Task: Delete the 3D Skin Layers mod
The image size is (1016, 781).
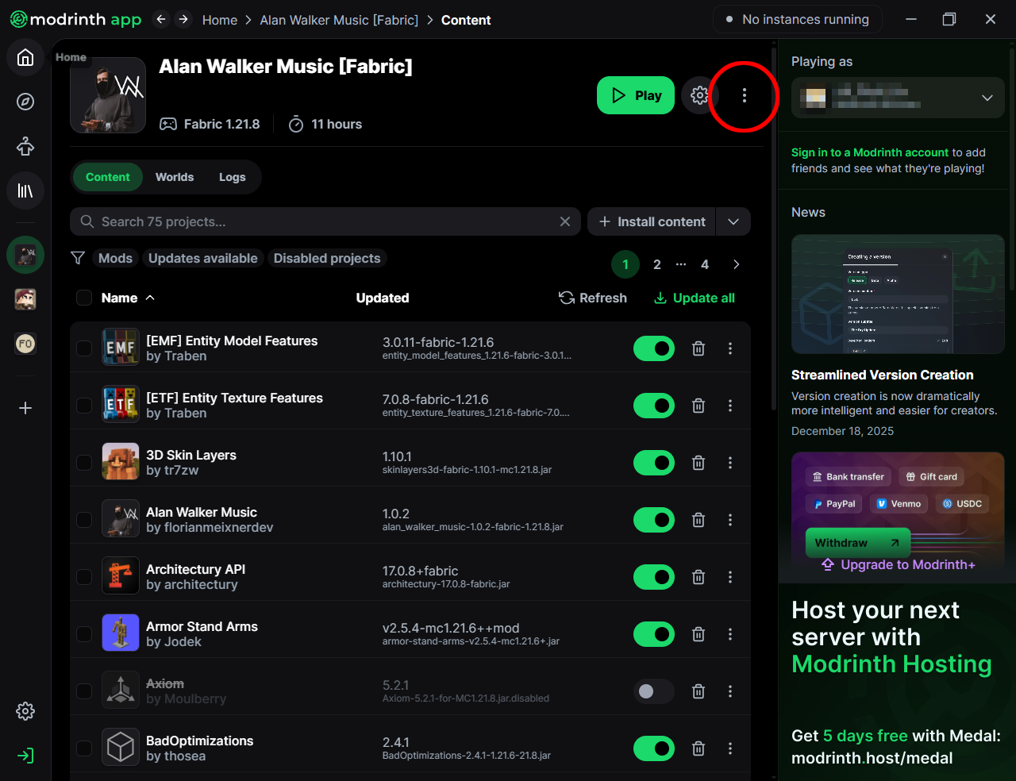Action: point(698,463)
